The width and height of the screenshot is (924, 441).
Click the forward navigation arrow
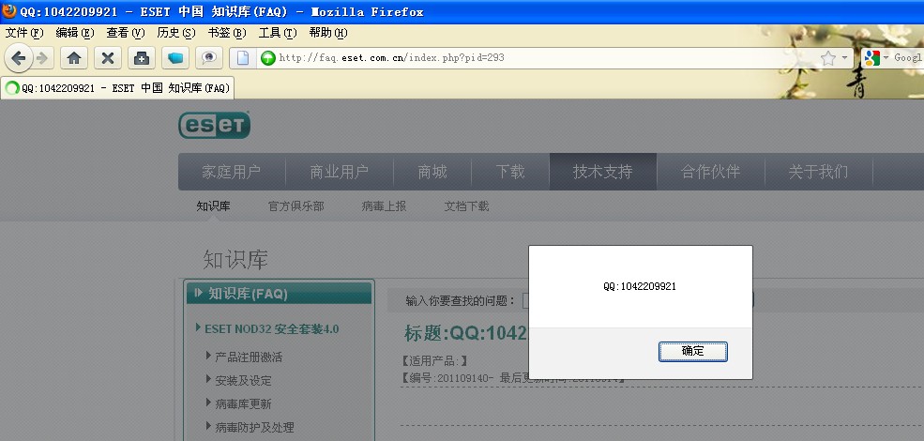coord(42,58)
